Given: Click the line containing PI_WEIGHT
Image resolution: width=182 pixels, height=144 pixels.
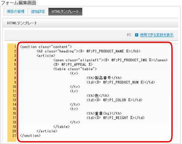Looking at the screenshot, I should click(116, 118).
